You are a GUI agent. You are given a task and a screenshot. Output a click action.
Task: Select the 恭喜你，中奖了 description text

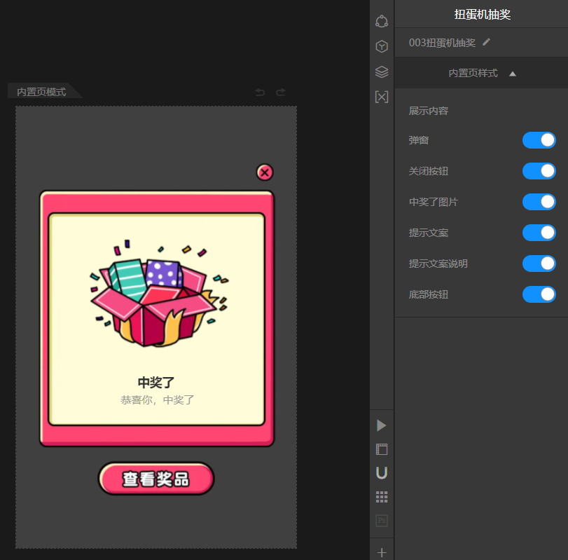pos(157,399)
